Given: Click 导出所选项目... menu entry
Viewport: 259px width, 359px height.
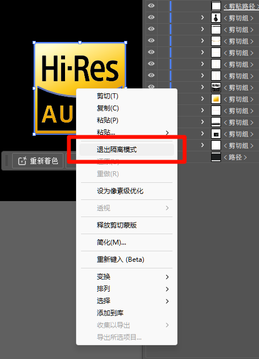Looking at the screenshot, I should coord(127,337).
